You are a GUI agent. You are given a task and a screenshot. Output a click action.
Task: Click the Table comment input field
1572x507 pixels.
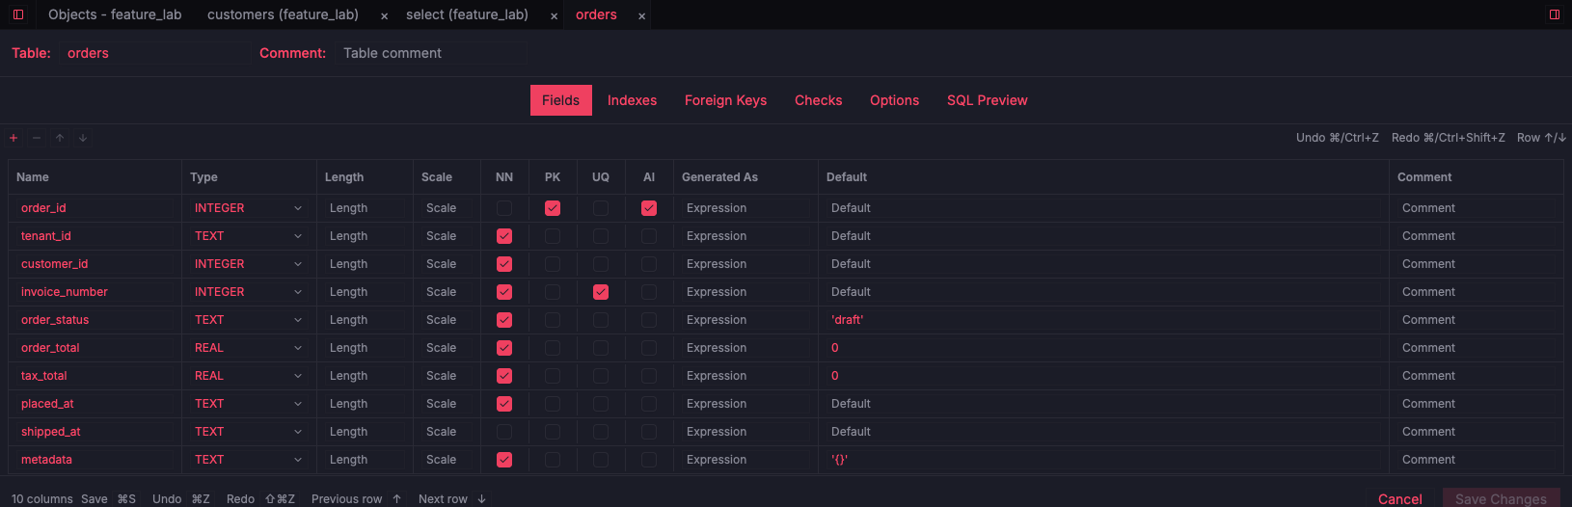click(x=432, y=53)
